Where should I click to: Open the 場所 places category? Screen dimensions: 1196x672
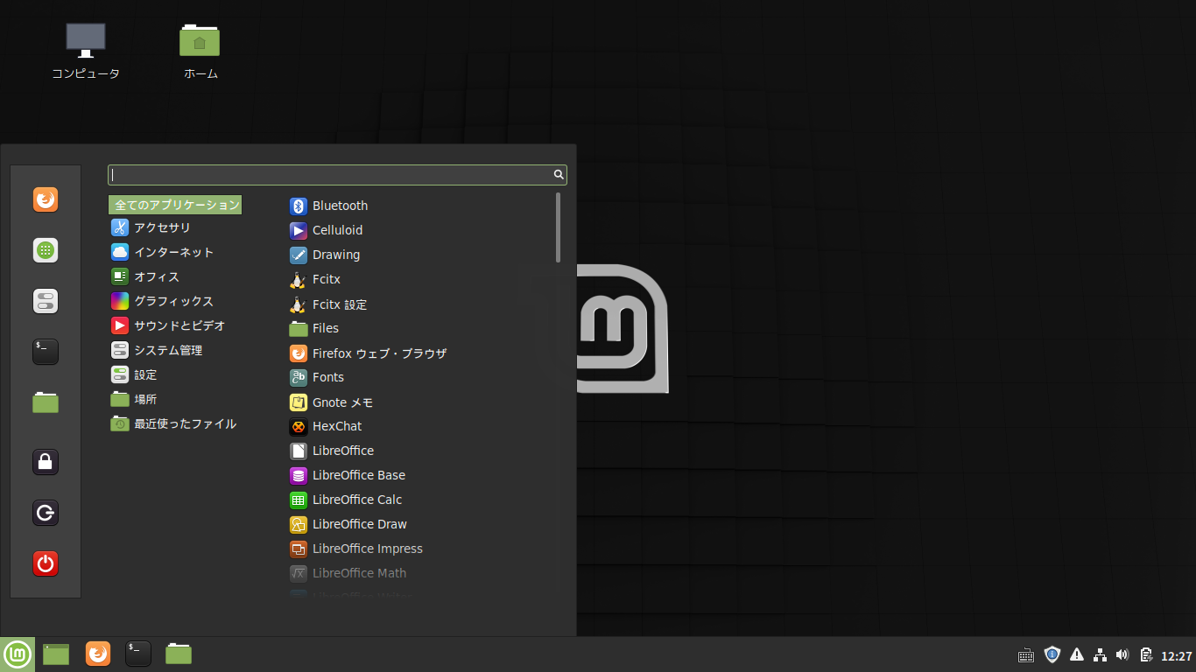tap(134, 399)
